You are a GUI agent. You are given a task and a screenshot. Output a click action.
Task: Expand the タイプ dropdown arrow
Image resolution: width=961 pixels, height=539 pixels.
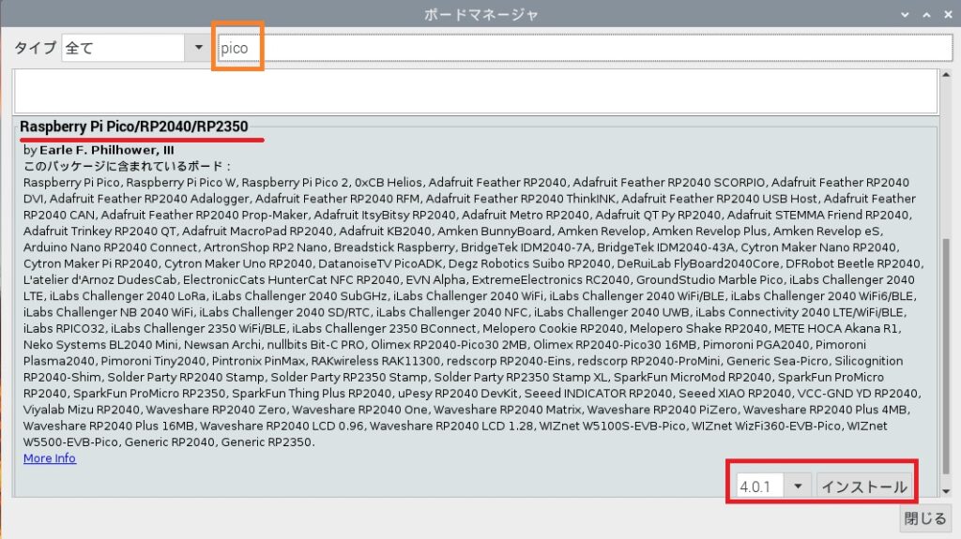pos(198,48)
